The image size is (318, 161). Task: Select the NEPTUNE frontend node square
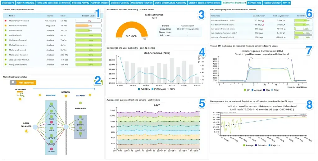51,135
